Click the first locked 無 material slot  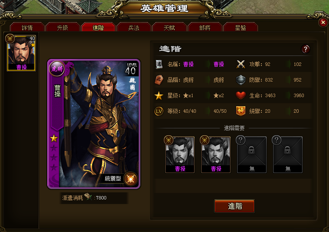252,155
